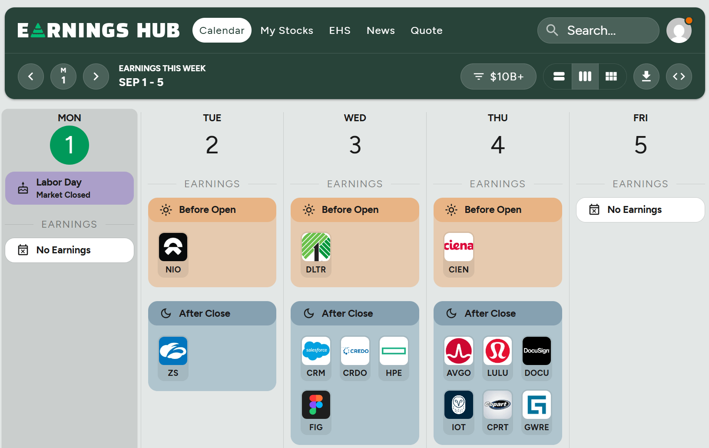Click the search magnifier icon
The width and height of the screenshot is (709, 448).
pos(552,30)
